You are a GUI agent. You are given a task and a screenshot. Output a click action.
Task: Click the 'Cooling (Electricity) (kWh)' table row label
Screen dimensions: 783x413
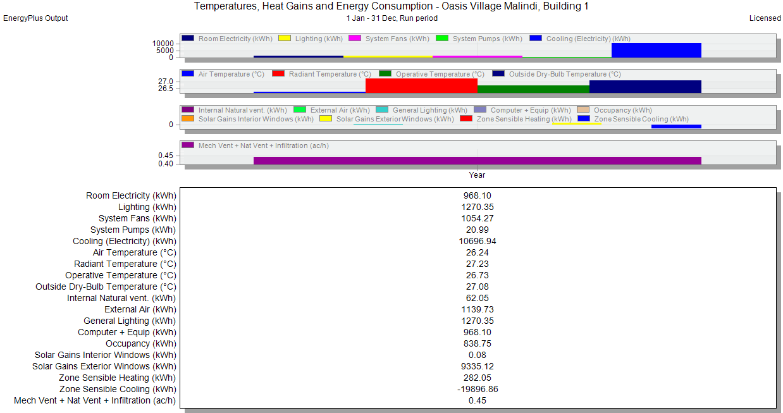click(125, 241)
